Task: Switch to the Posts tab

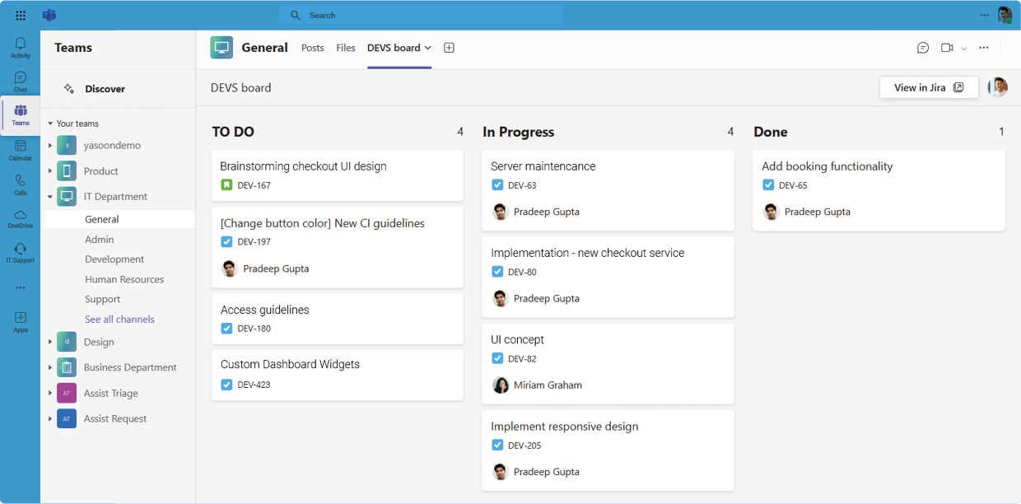Action: [x=313, y=48]
